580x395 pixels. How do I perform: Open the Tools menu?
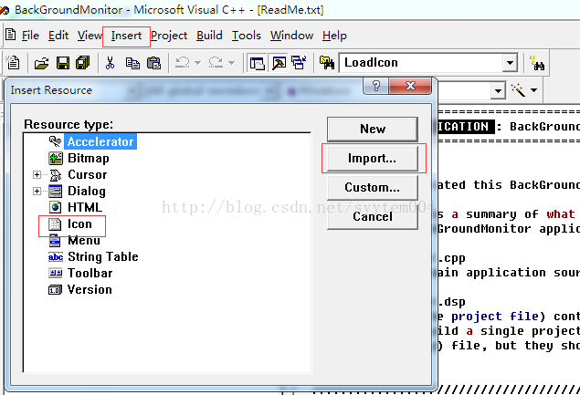(x=247, y=36)
